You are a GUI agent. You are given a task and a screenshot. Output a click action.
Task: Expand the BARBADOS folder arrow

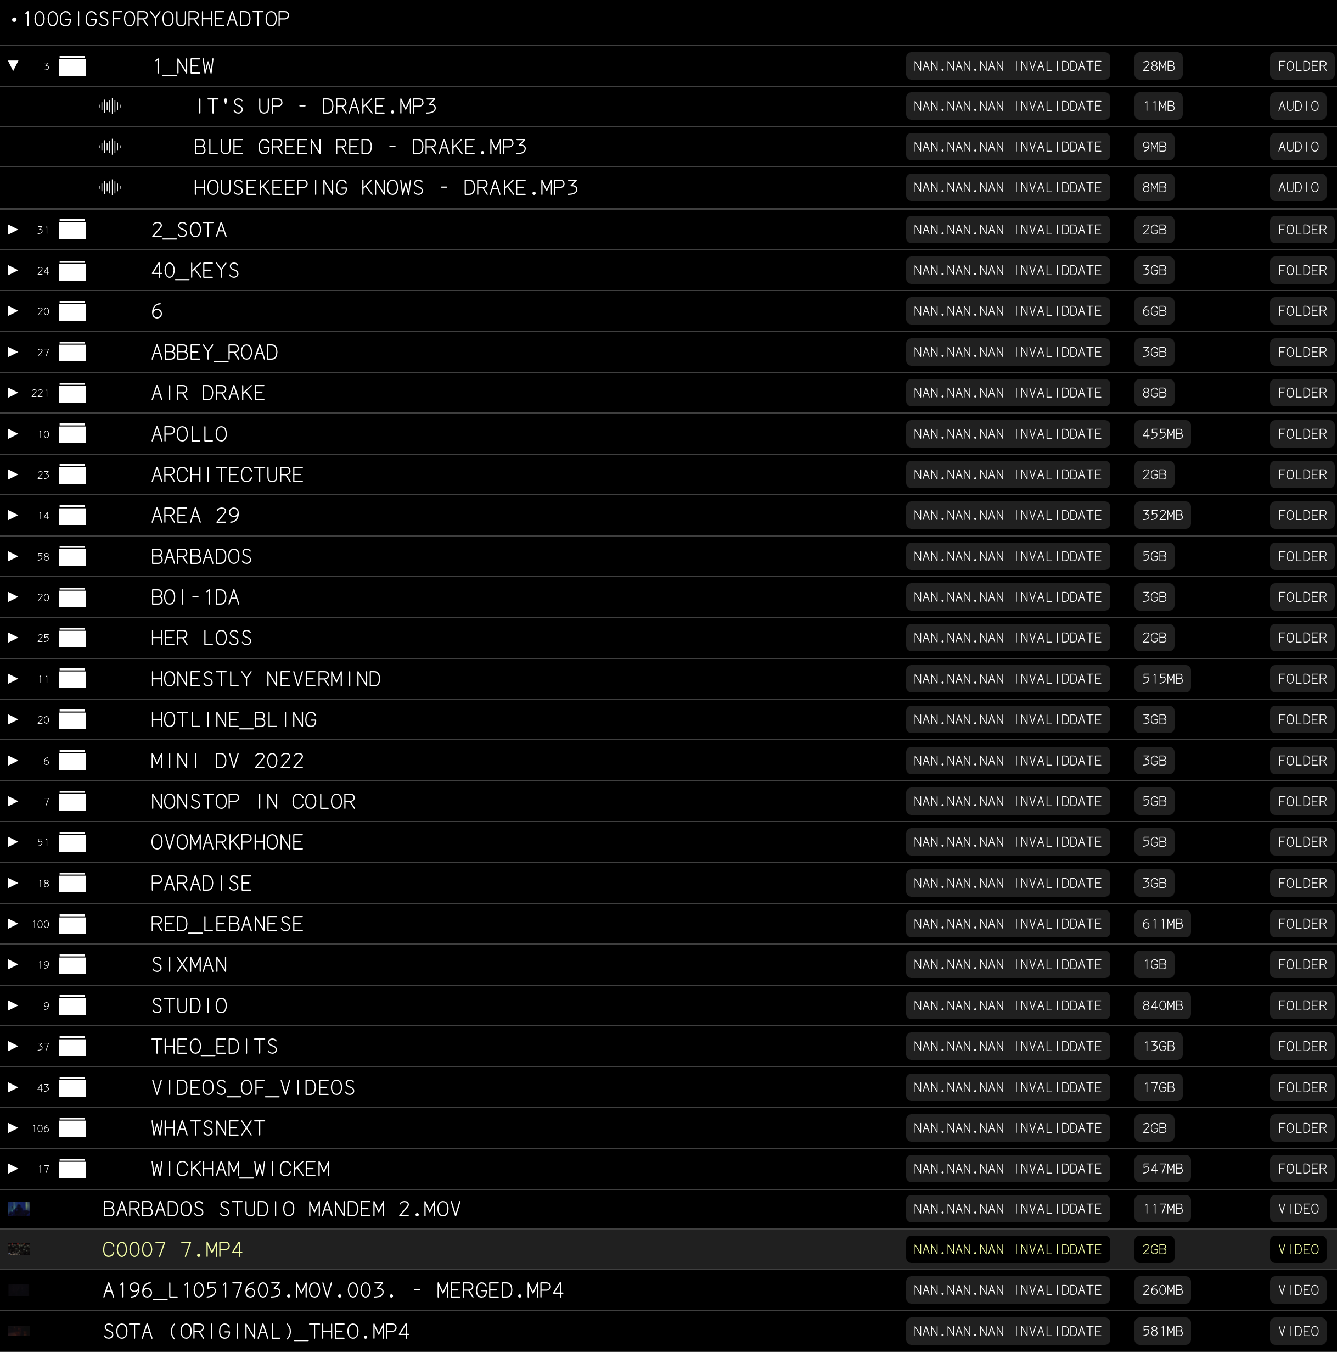(x=13, y=556)
